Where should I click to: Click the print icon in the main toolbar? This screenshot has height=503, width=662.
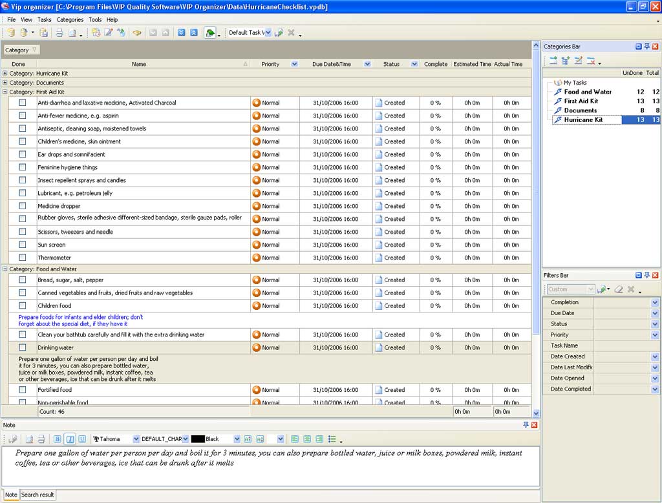pyautogui.click(x=59, y=33)
